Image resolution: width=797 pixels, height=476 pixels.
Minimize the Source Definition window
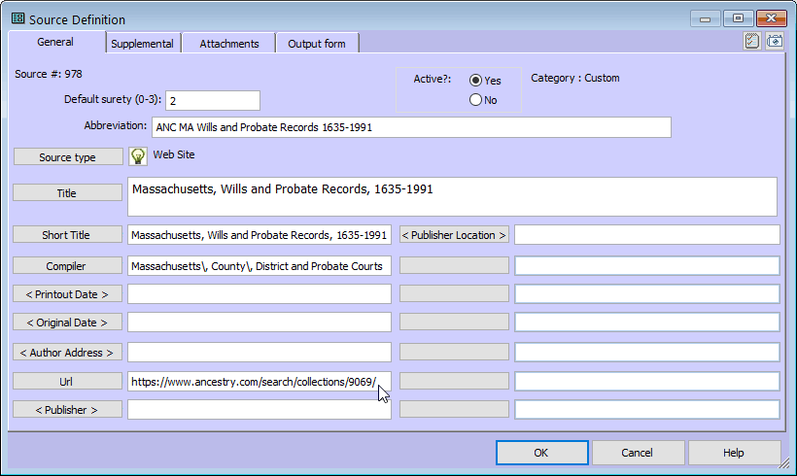click(705, 18)
